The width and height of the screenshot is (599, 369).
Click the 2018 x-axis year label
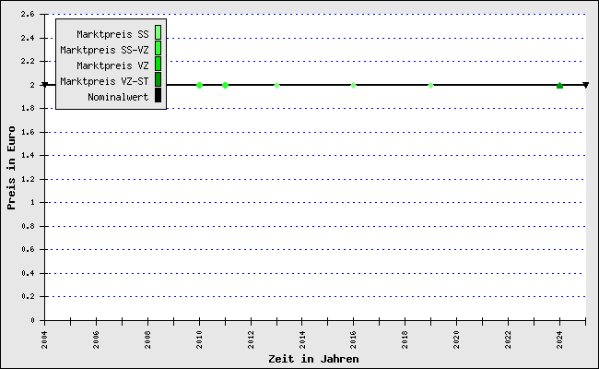pos(405,339)
